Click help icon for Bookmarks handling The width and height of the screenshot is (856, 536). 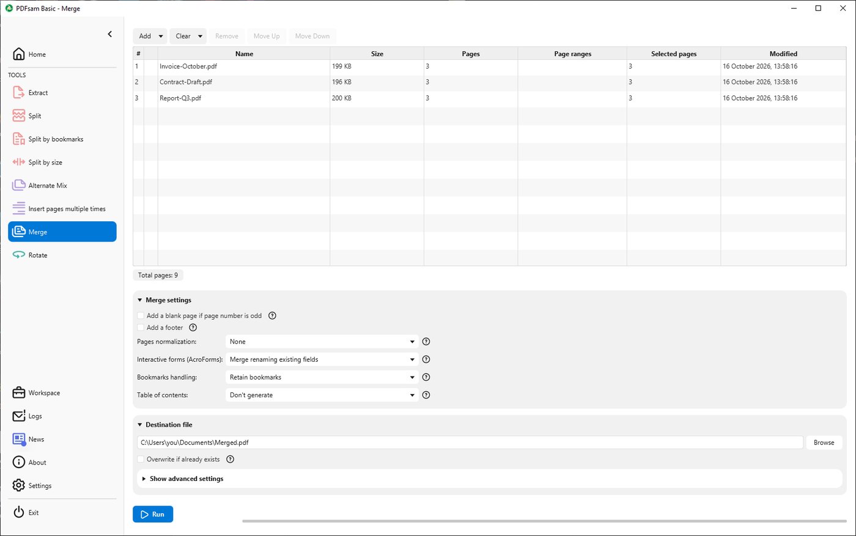click(x=427, y=377)
